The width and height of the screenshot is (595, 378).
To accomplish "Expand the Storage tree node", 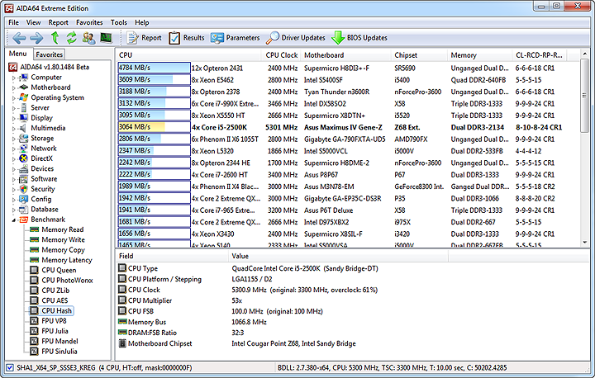I will pos(14,139).
